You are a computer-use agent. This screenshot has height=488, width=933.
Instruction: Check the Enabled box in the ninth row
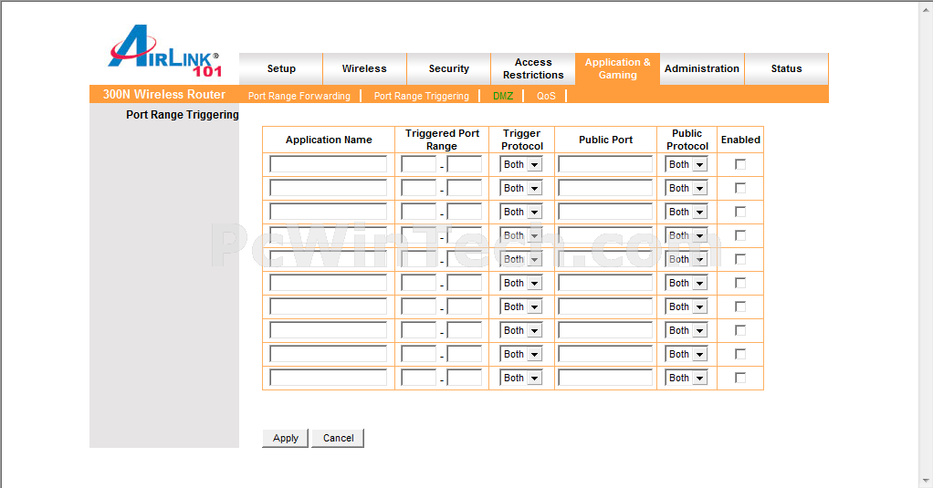[x=740, y=354]
